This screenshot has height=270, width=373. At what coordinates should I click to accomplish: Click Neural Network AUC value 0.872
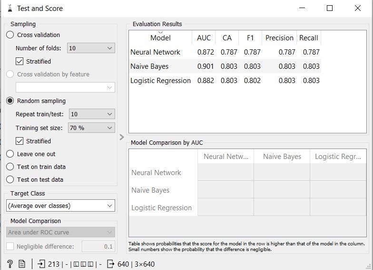click(206, 52)
